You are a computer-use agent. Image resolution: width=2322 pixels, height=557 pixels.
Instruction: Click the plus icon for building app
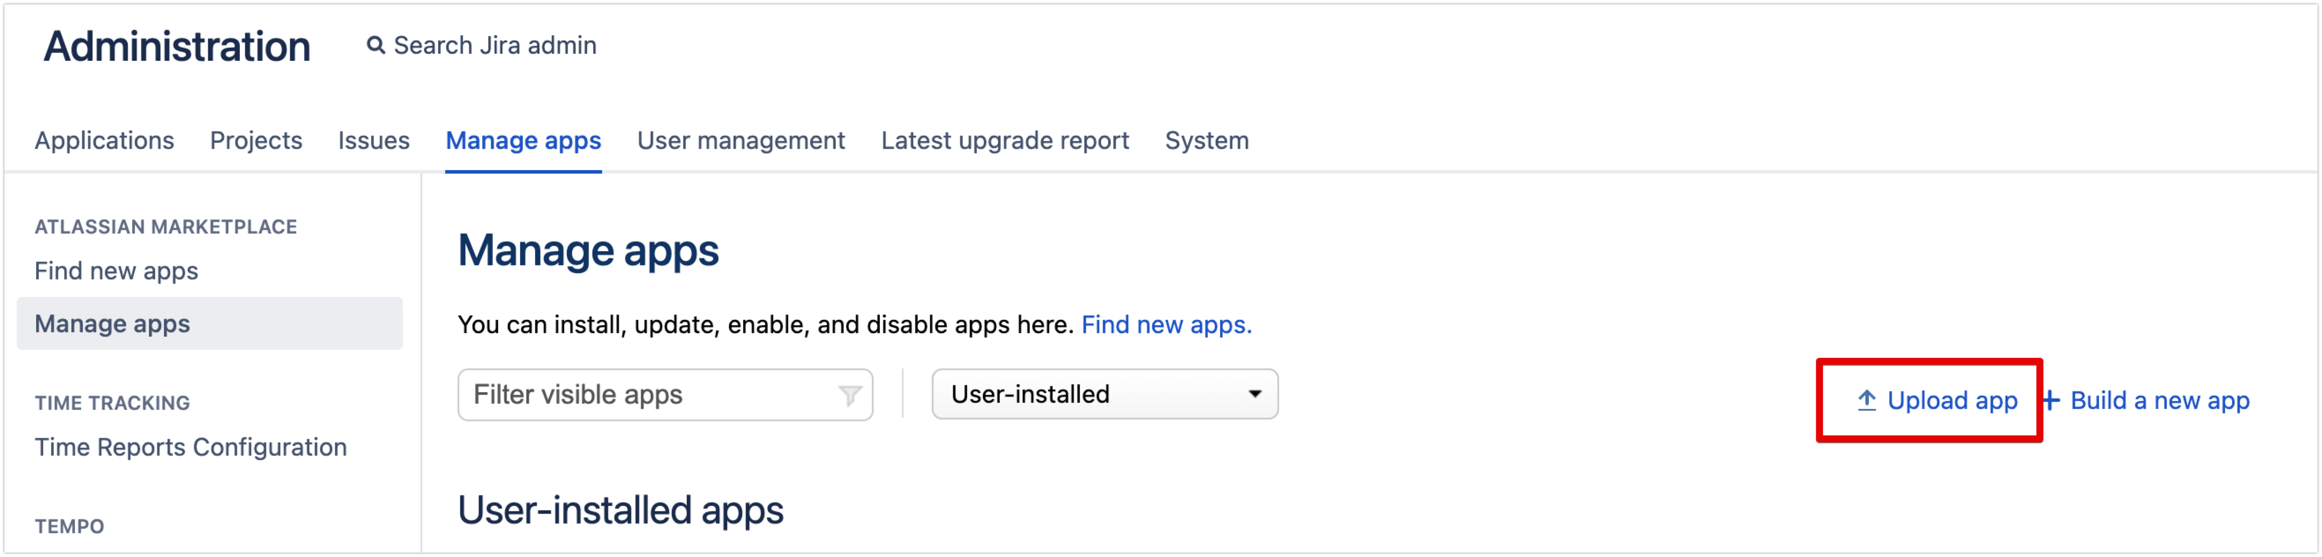pyautogui.click(x=2051, y=400)
